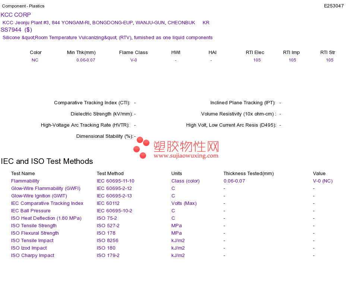Click the Silicone RTV description line
Image resolution: width=354 pixels, height=298 pixels.
[x=107, y=38]
